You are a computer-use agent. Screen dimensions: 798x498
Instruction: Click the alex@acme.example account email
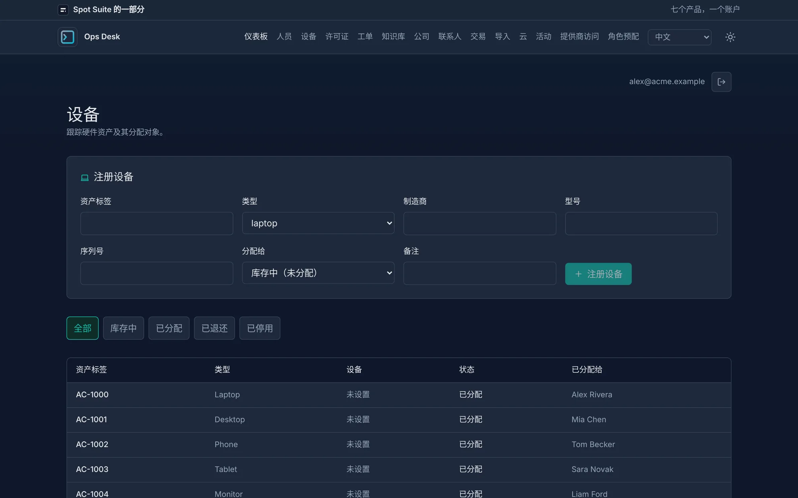pos(667,82)
